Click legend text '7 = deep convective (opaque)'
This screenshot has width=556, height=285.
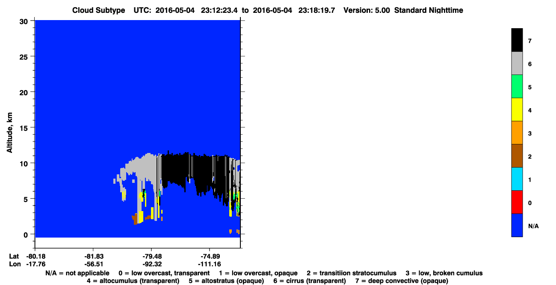(x=402, y=281)
